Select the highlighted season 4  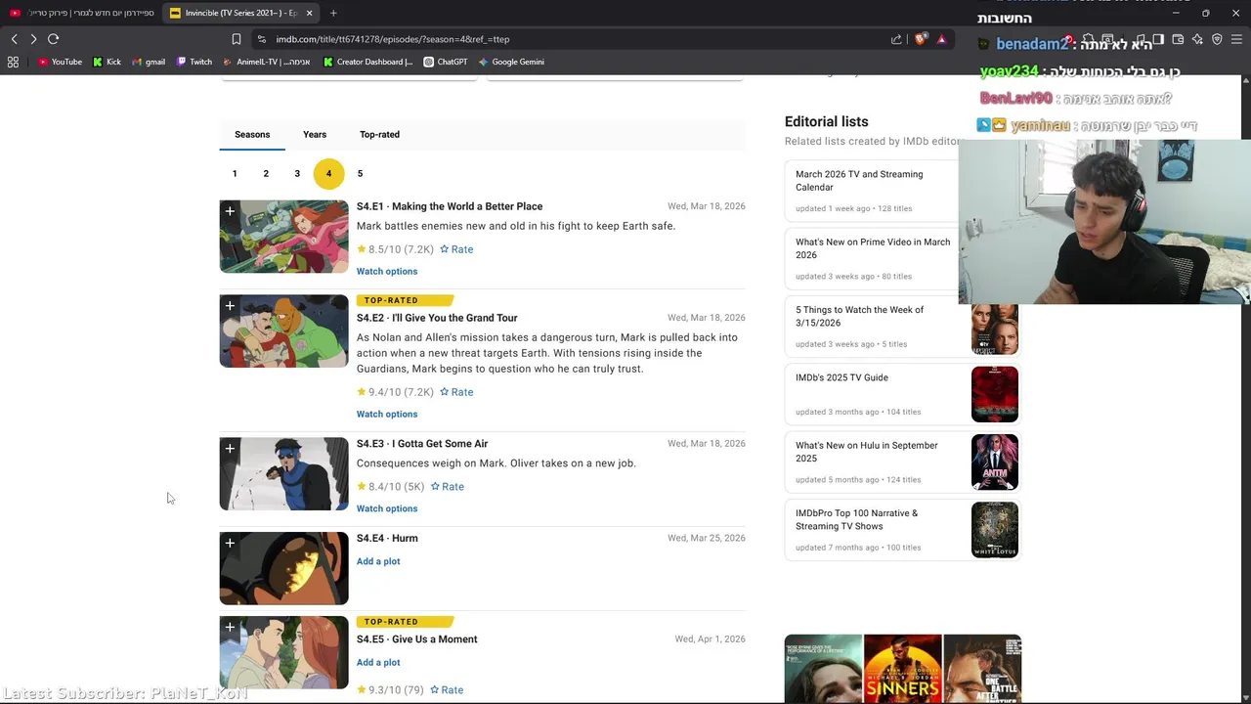328,174
